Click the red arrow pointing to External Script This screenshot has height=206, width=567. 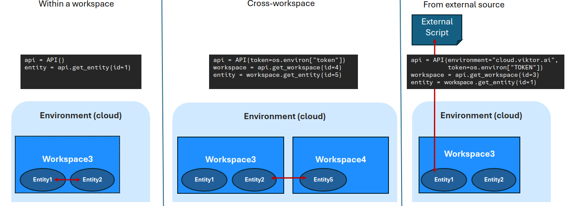click(435, 105)
